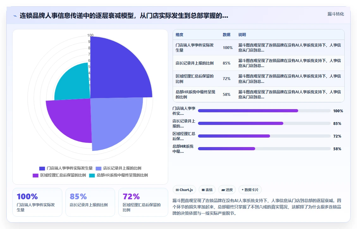Click the 数据卡片 tag chip
This screenshot has height=229, width=357.
click(x=250, y=190)
